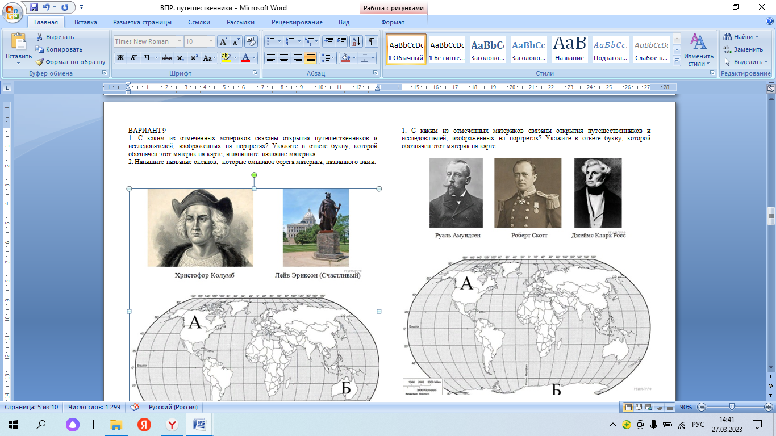Open font size dropdown showing 10
The width and height of the screenshot is (776, 436).
(x=211, y=41)
